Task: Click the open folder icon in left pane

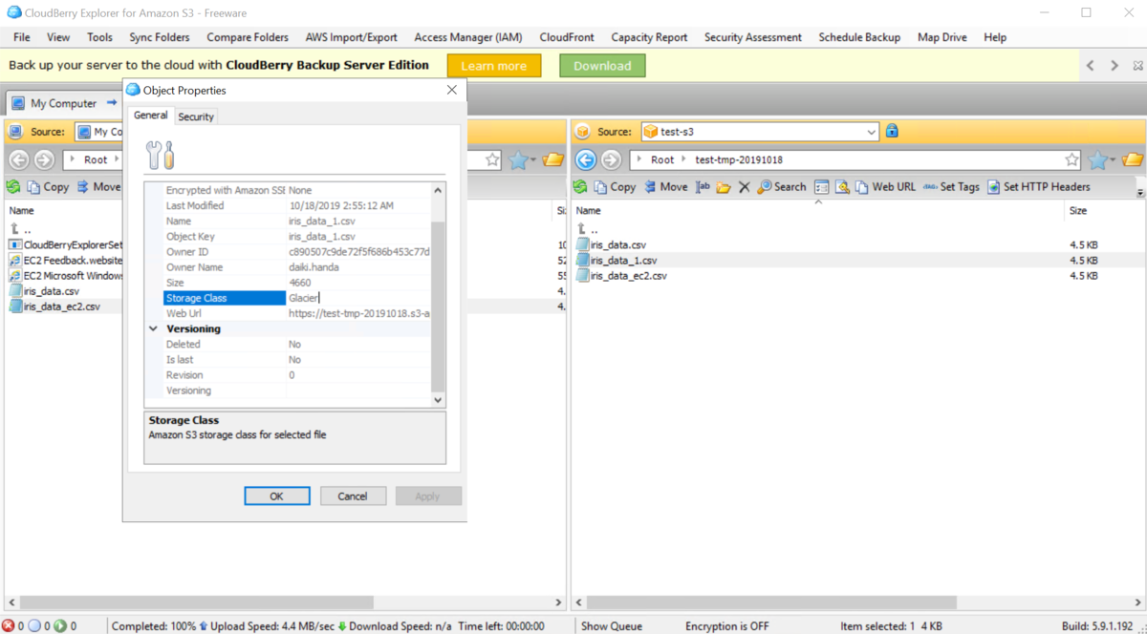Action: pos(553,159)
